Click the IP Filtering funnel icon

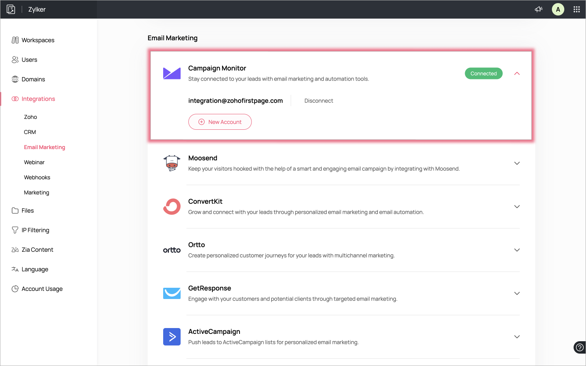click(15, 230)
